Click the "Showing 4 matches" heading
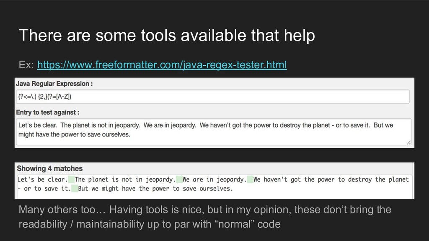429x241 pixels. 50,169
